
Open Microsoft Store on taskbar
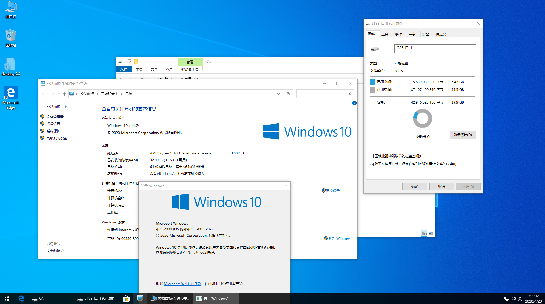[x=126, y=298]
